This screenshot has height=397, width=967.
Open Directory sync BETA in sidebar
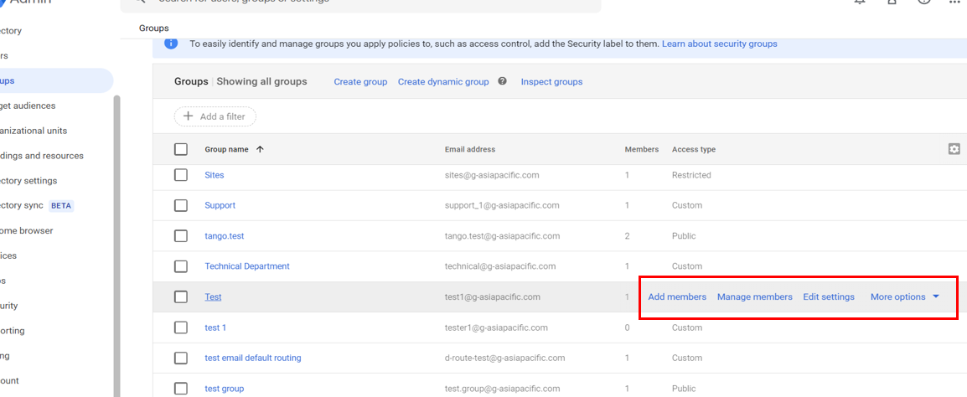coord(37,206)
